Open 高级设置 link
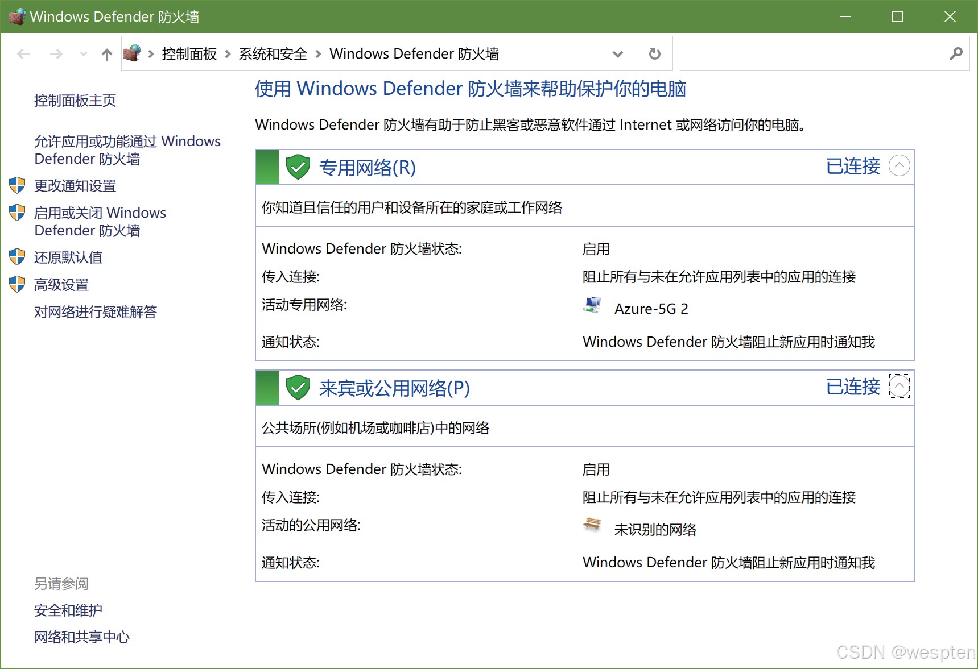This screenshot has width=978, height=669. tap(61, 285)
